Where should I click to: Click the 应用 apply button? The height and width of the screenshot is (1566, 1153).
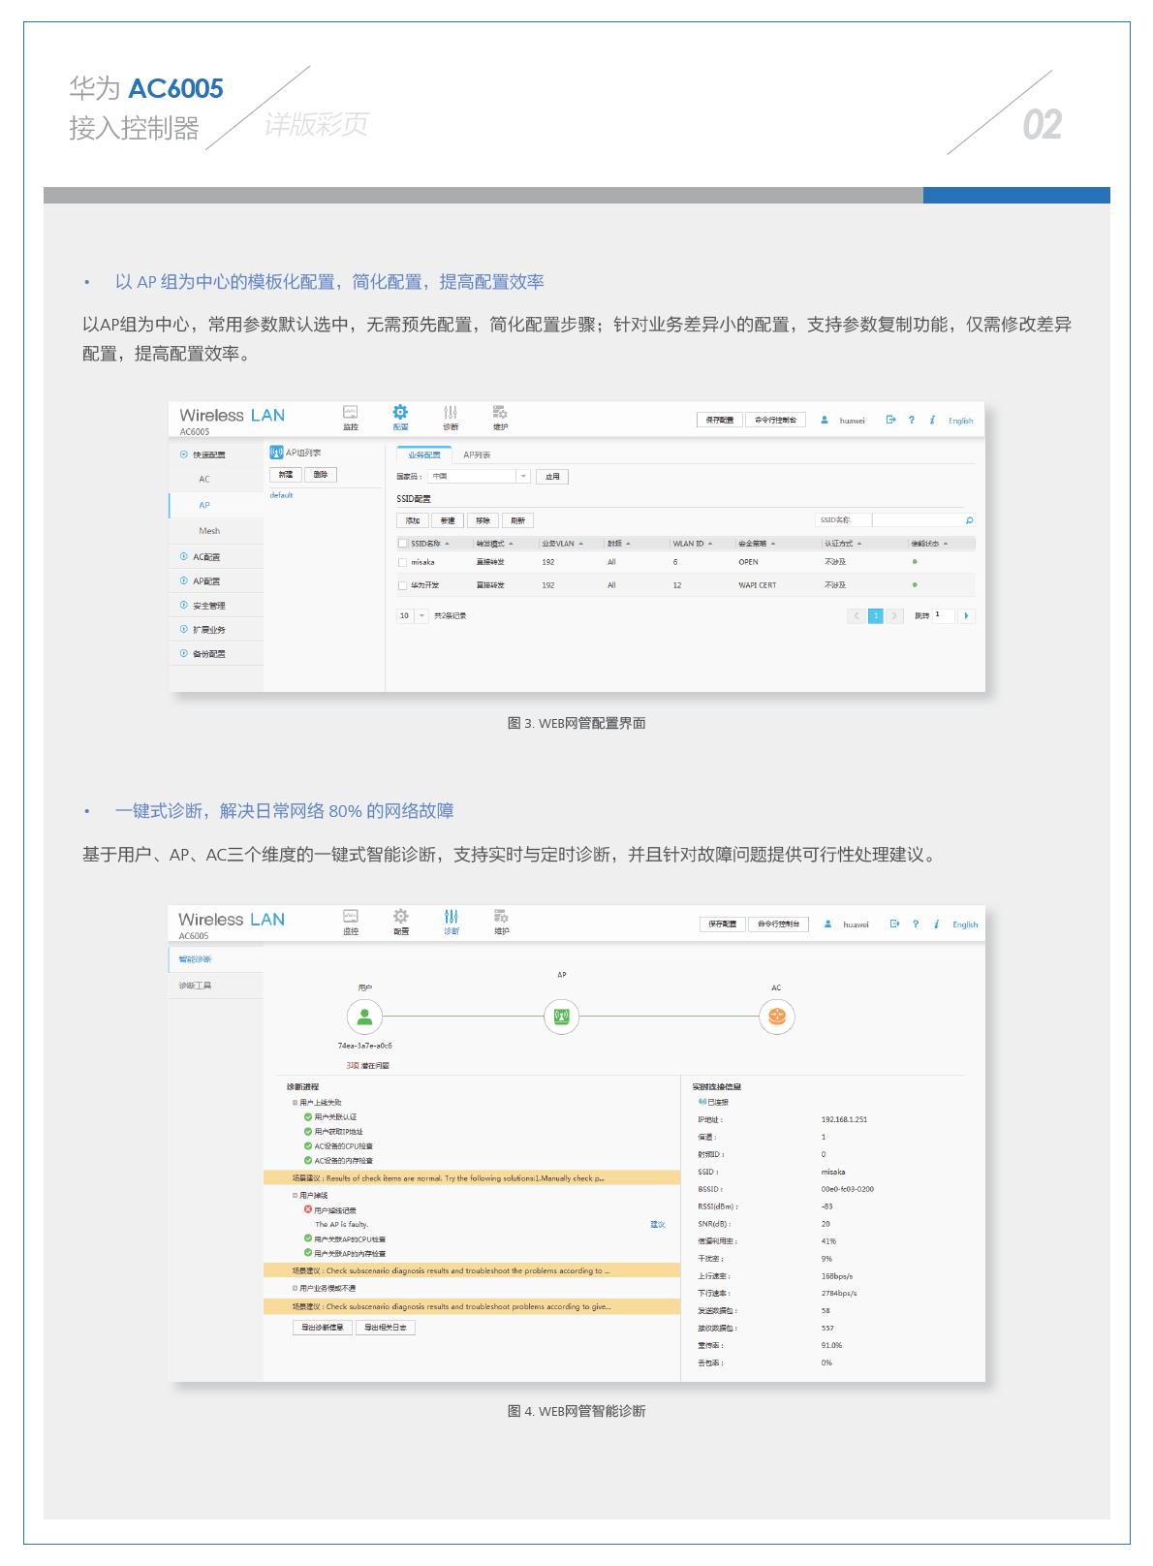click(552, 476)
